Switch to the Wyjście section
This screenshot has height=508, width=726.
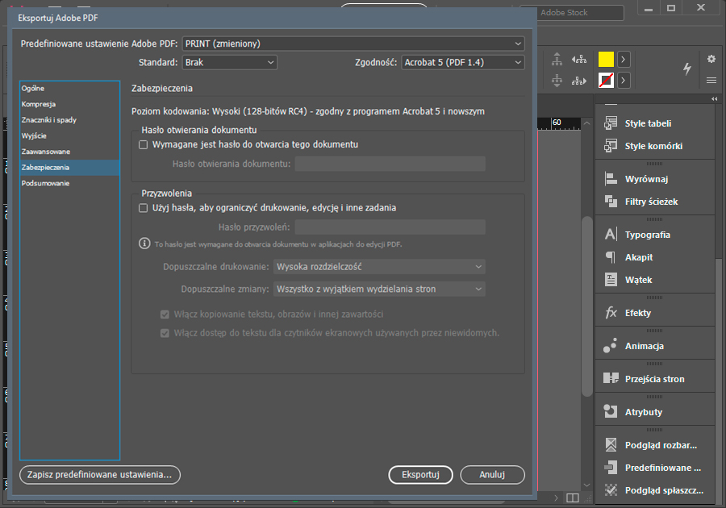(70, 136)
